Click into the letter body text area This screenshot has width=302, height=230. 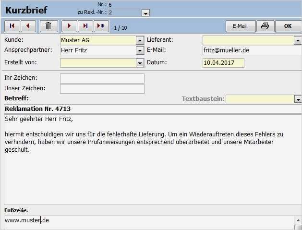(x=153, y=160)
